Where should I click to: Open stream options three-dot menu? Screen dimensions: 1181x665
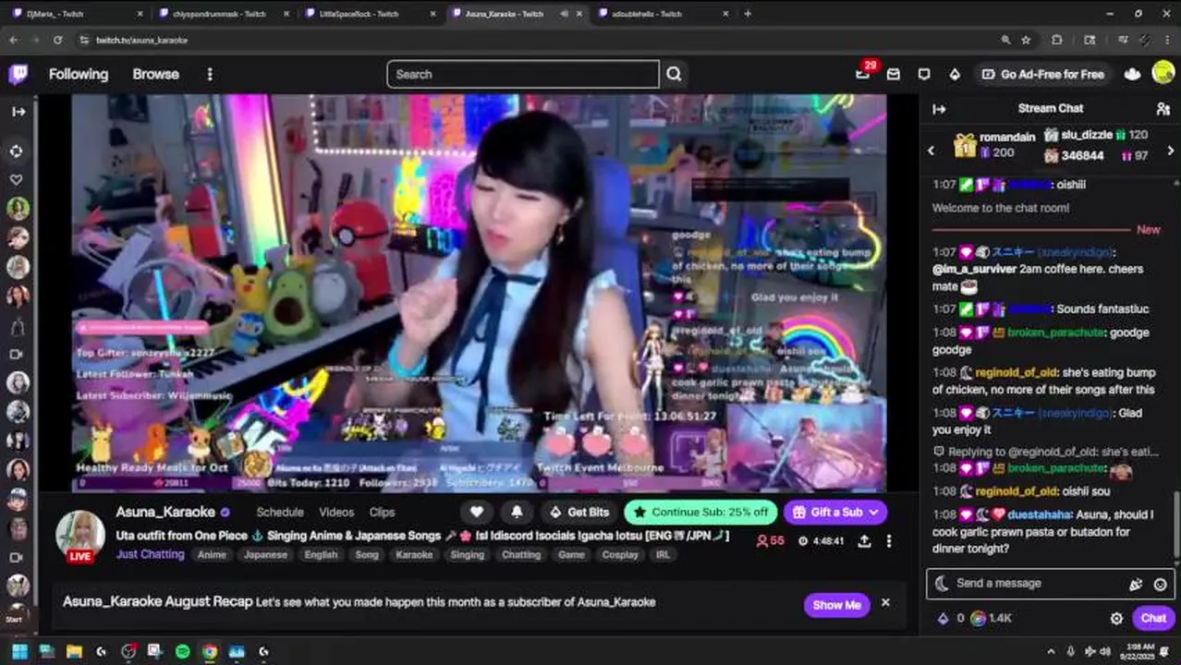click(x=889, y=541)
